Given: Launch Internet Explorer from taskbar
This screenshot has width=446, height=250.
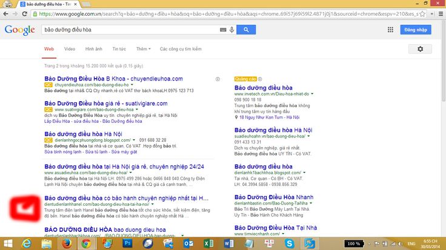Looking at the screenshot, I should [27, 243].
